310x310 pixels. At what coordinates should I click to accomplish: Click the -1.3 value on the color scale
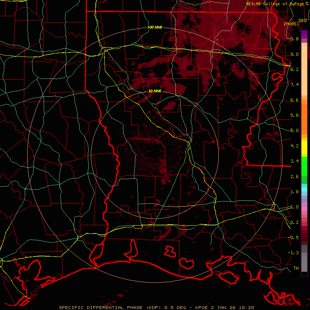(x=293, y=253)
